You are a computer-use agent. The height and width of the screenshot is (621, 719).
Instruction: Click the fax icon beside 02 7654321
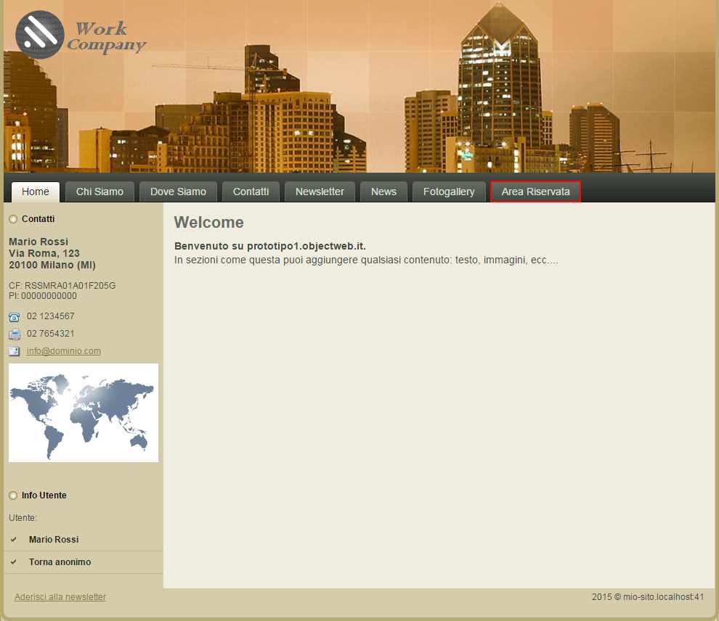15,334
